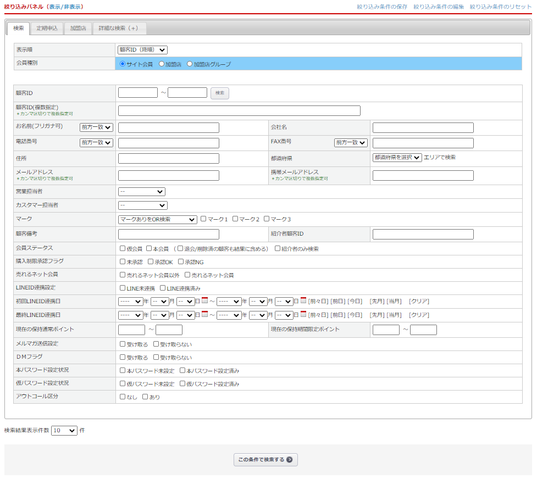This screenshot has height=479, width=537.
Task: Tick the 本会員 status checkbox
Action: [x=148, y=248]
